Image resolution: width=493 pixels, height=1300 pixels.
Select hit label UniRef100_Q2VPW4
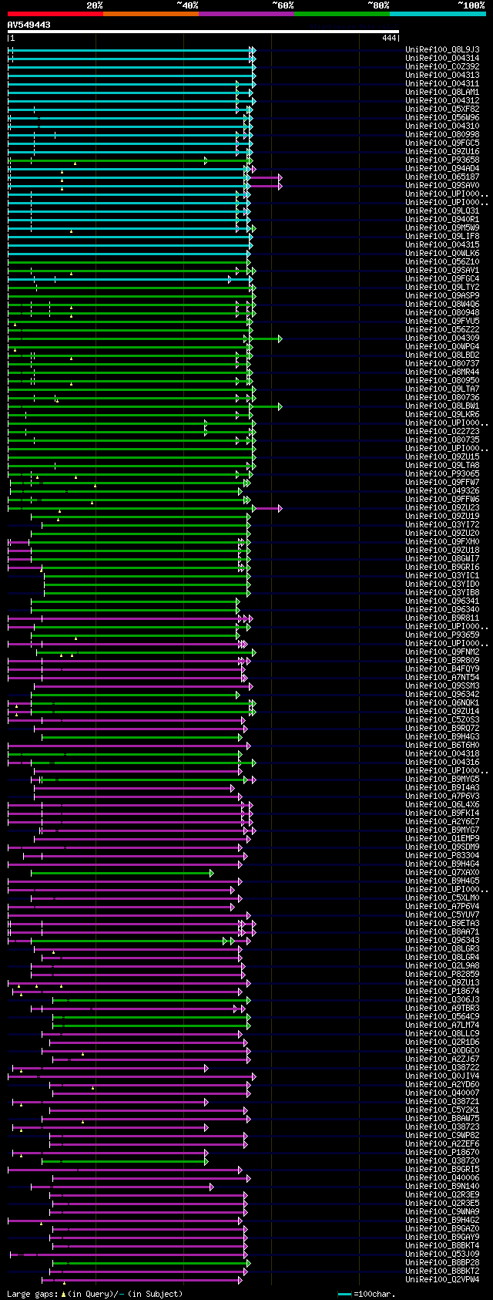coord(442,1280)
